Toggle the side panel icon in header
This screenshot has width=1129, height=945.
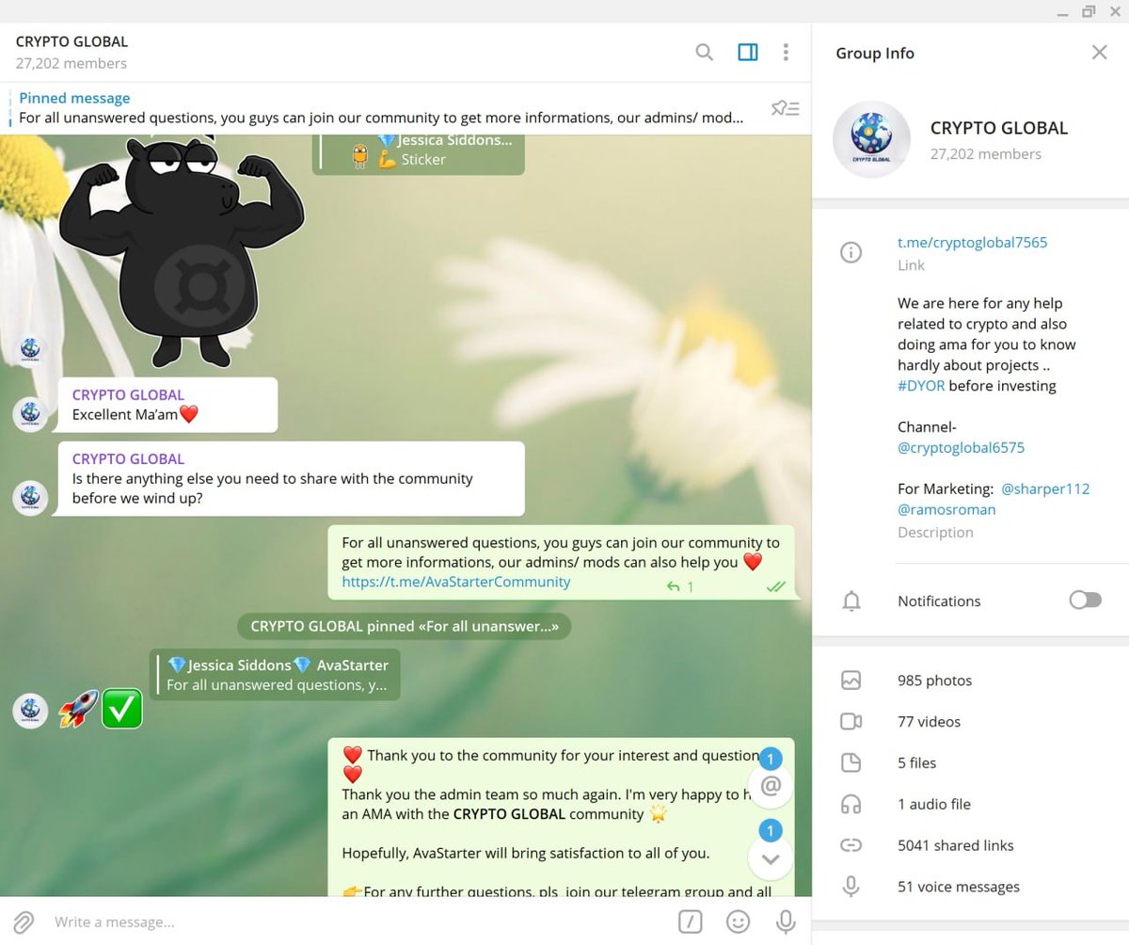[x=748, y=52]
